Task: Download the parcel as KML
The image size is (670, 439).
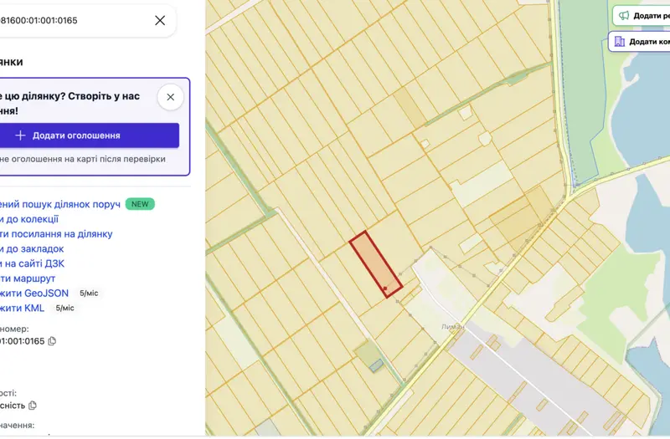Action: click(23, 308)
